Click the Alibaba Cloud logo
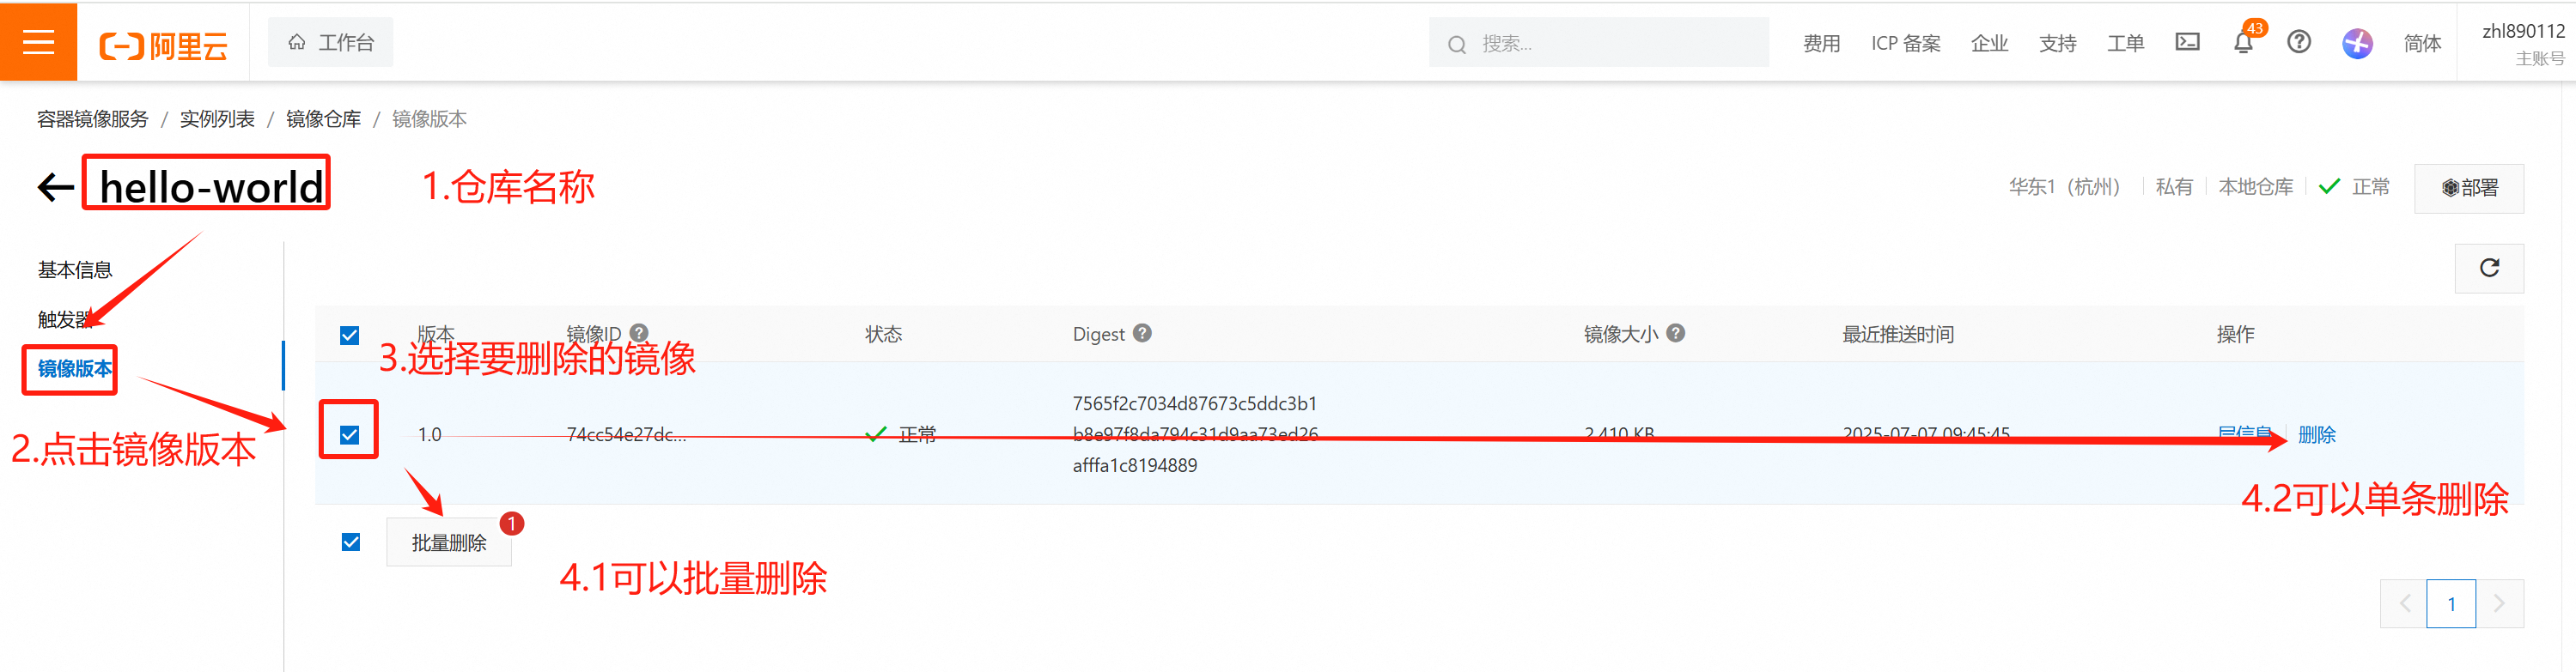The image size is (2576, 672). [x=163, y=45]
